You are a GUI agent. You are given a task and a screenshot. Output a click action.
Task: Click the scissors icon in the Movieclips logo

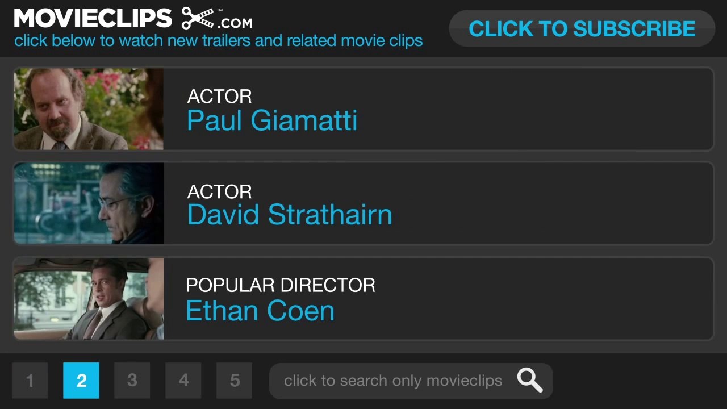click(198, 18)
